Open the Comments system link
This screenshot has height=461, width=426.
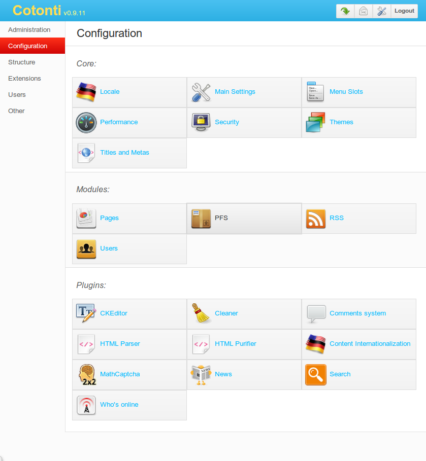357,313
